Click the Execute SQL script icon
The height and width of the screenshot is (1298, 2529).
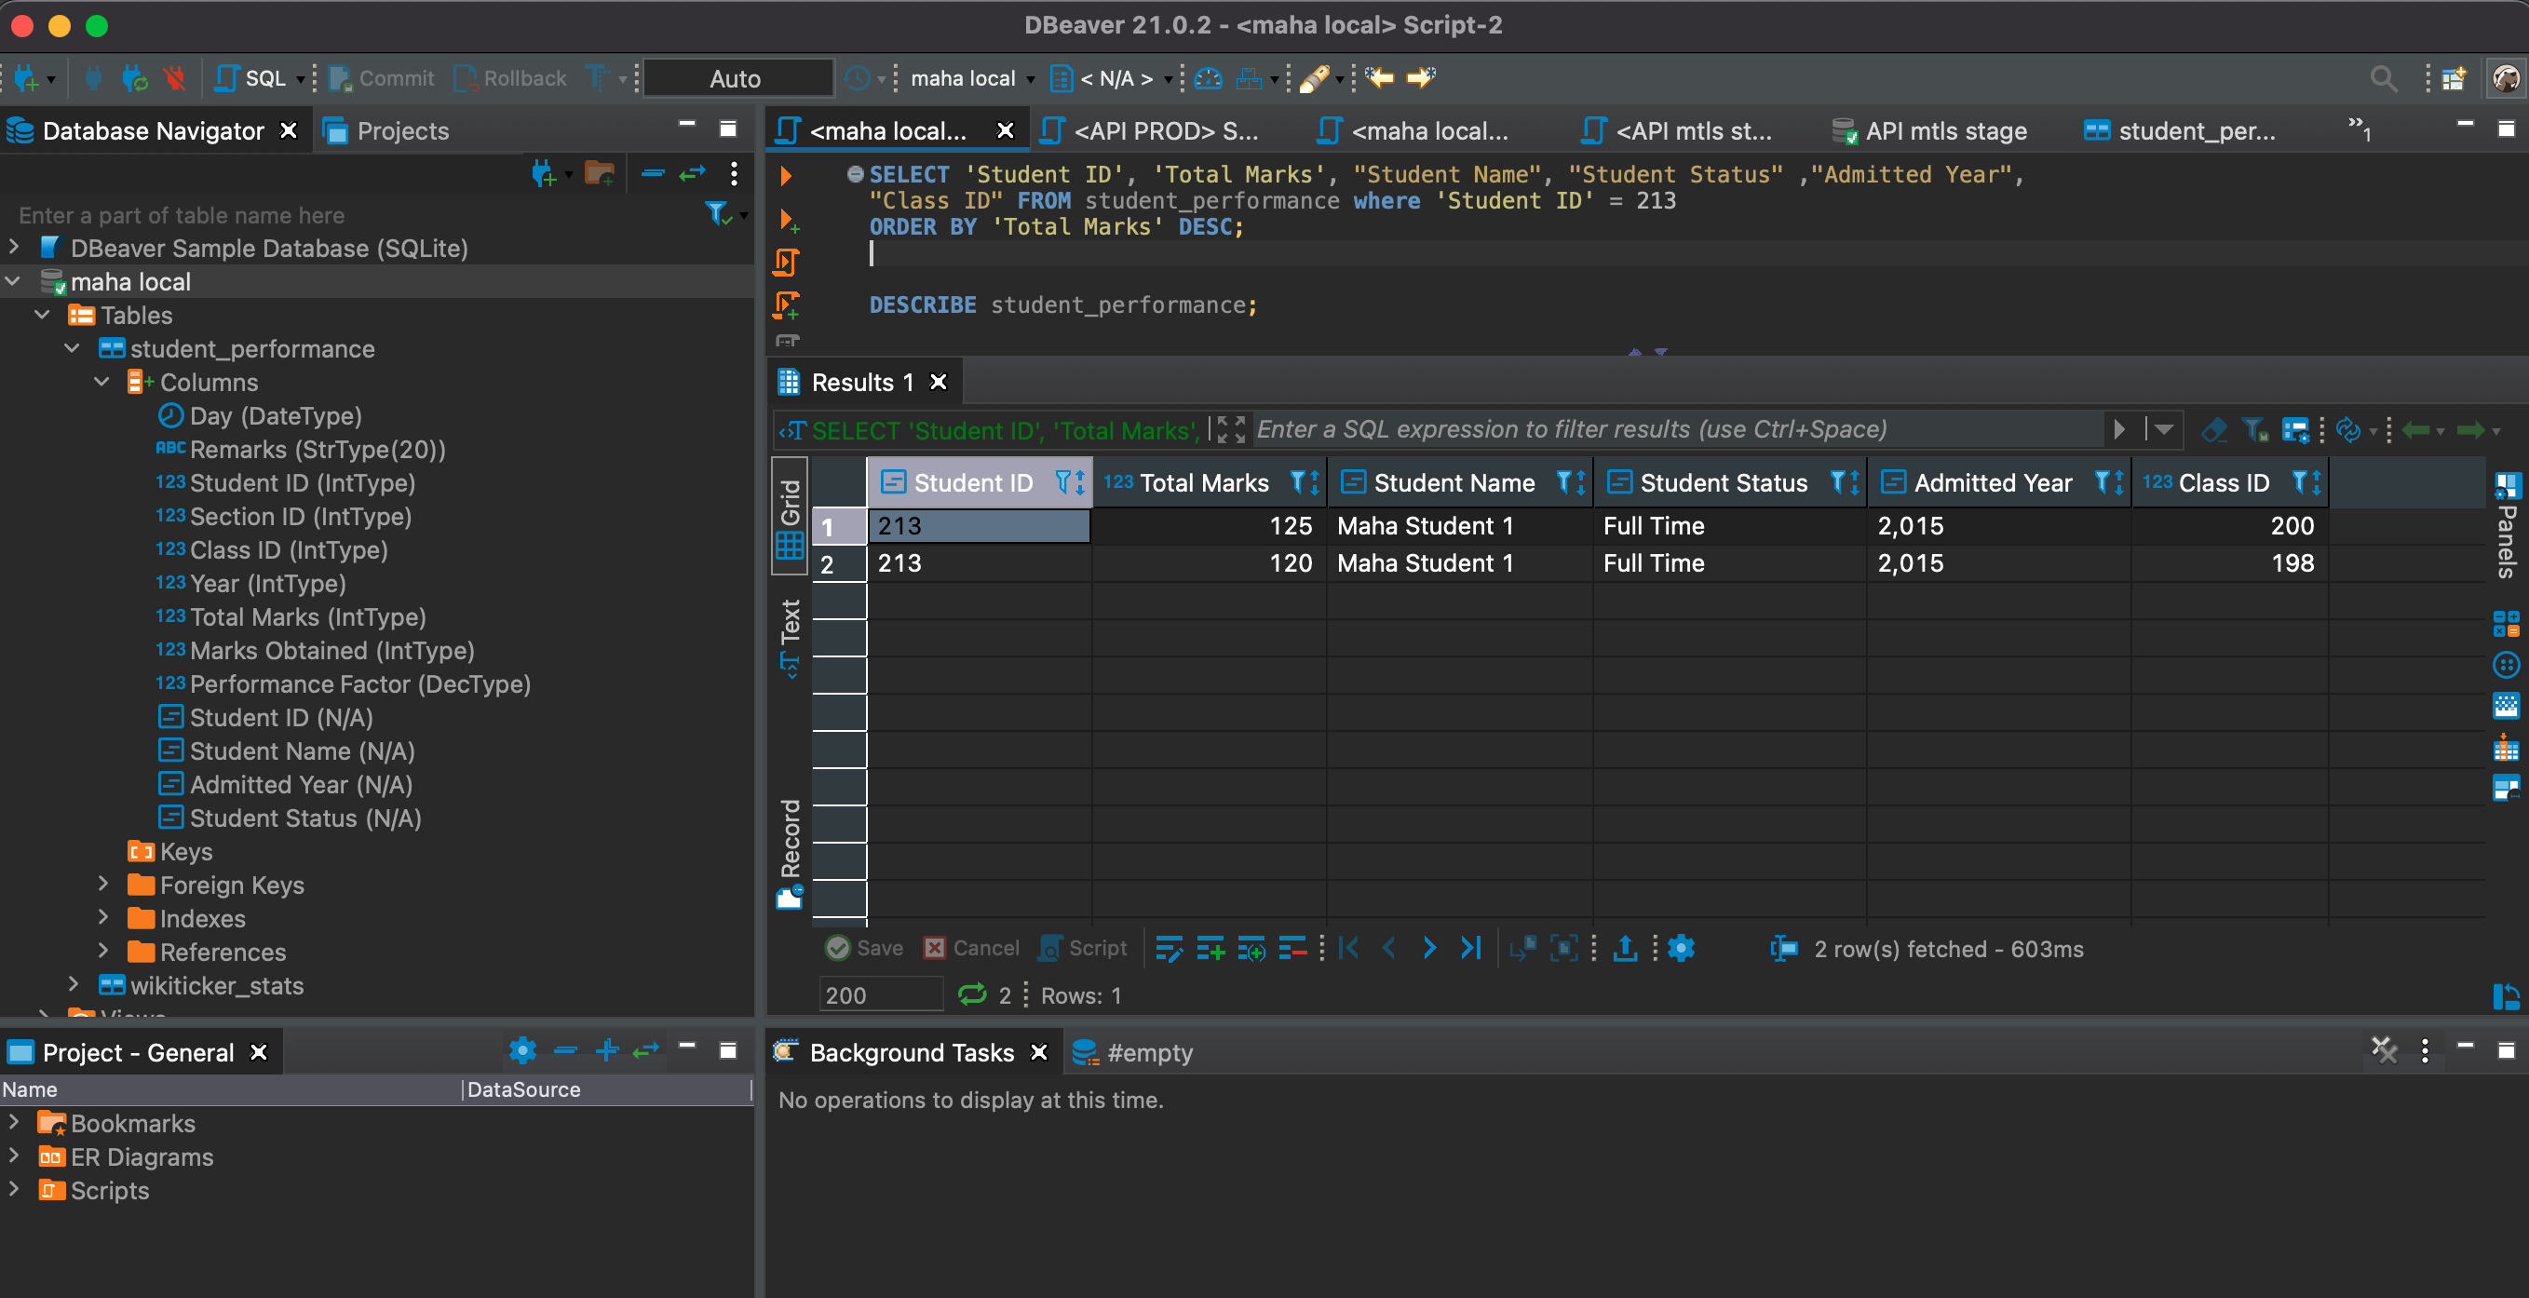788,263
